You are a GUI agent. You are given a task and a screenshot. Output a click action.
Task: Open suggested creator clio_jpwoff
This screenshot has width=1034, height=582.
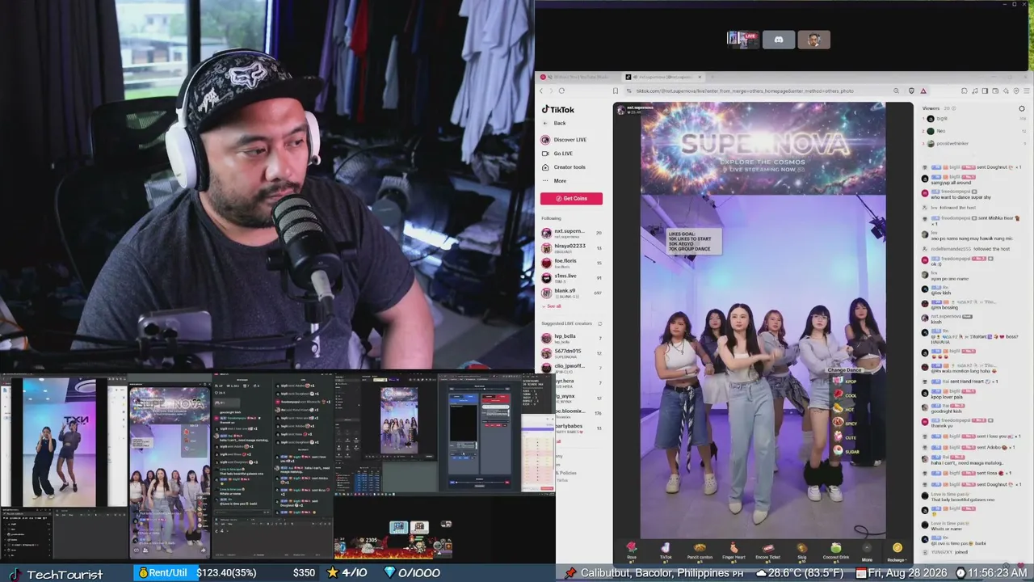tap(572, 367)
